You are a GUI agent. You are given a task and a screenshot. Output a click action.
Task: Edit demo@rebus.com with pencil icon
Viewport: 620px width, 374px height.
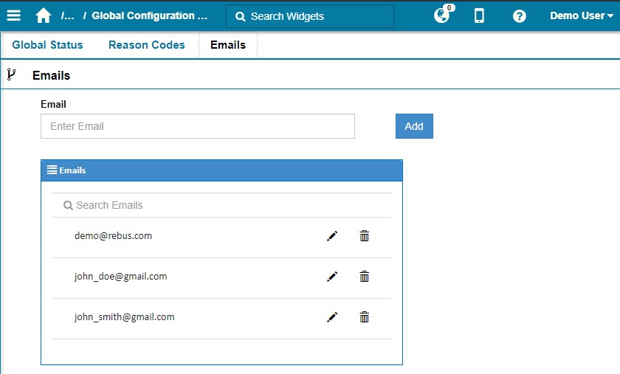332,236
